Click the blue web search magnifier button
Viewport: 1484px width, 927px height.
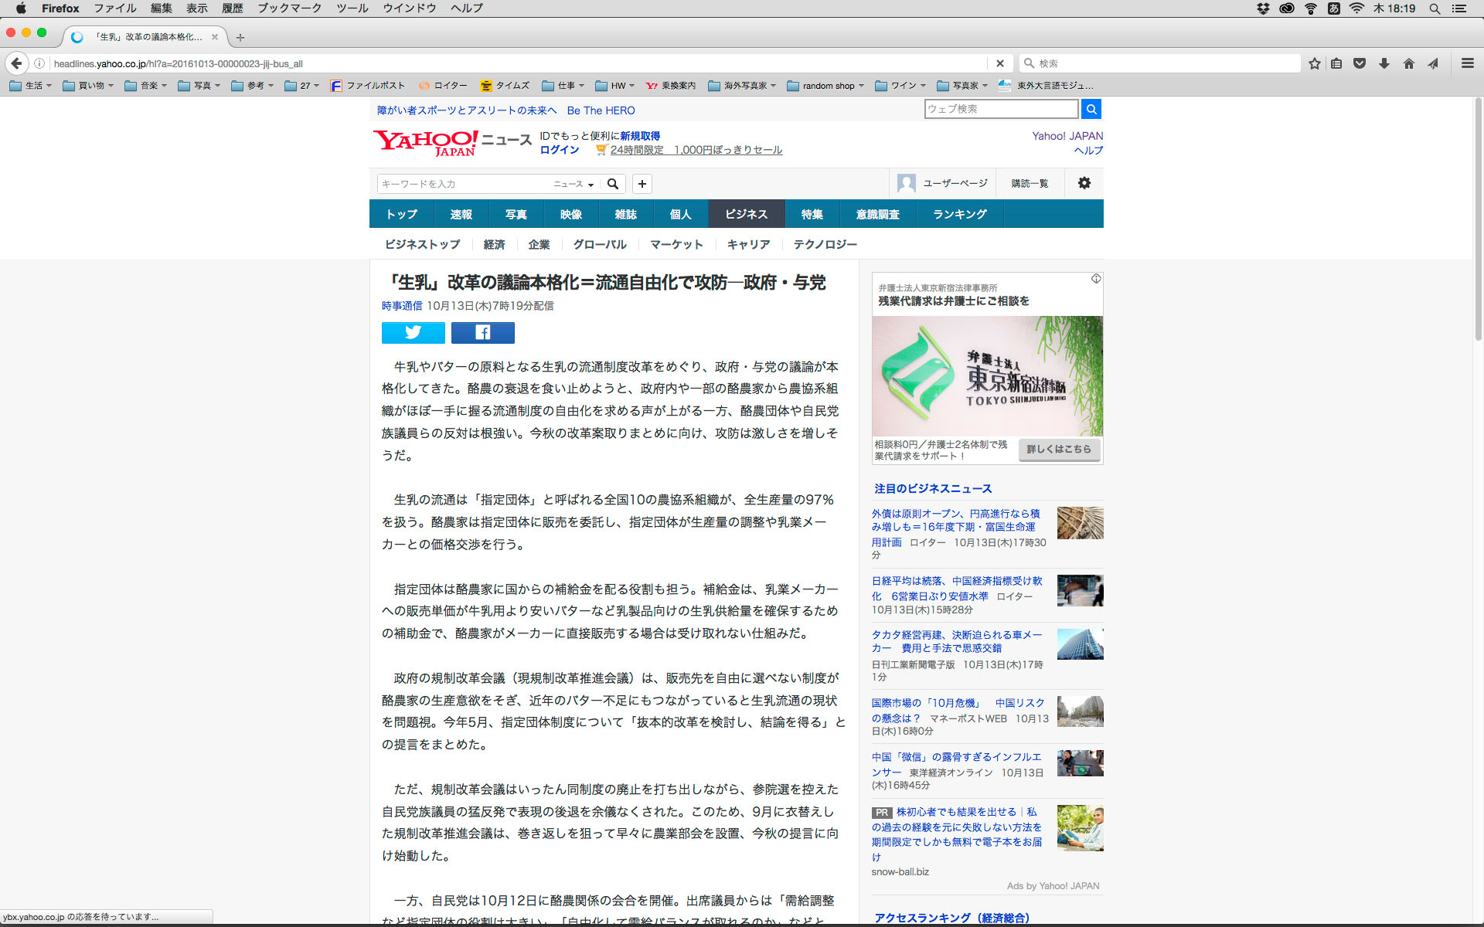coord(1091,109)
